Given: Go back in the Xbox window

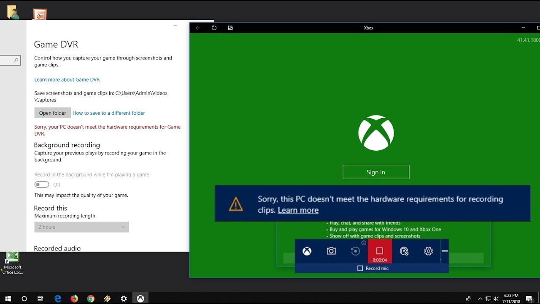Looking at the screenshot, I should tap(198, 28).
